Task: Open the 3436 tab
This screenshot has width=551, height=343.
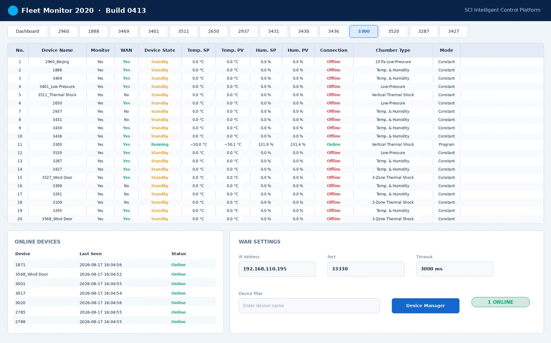Action: point(333,31)
